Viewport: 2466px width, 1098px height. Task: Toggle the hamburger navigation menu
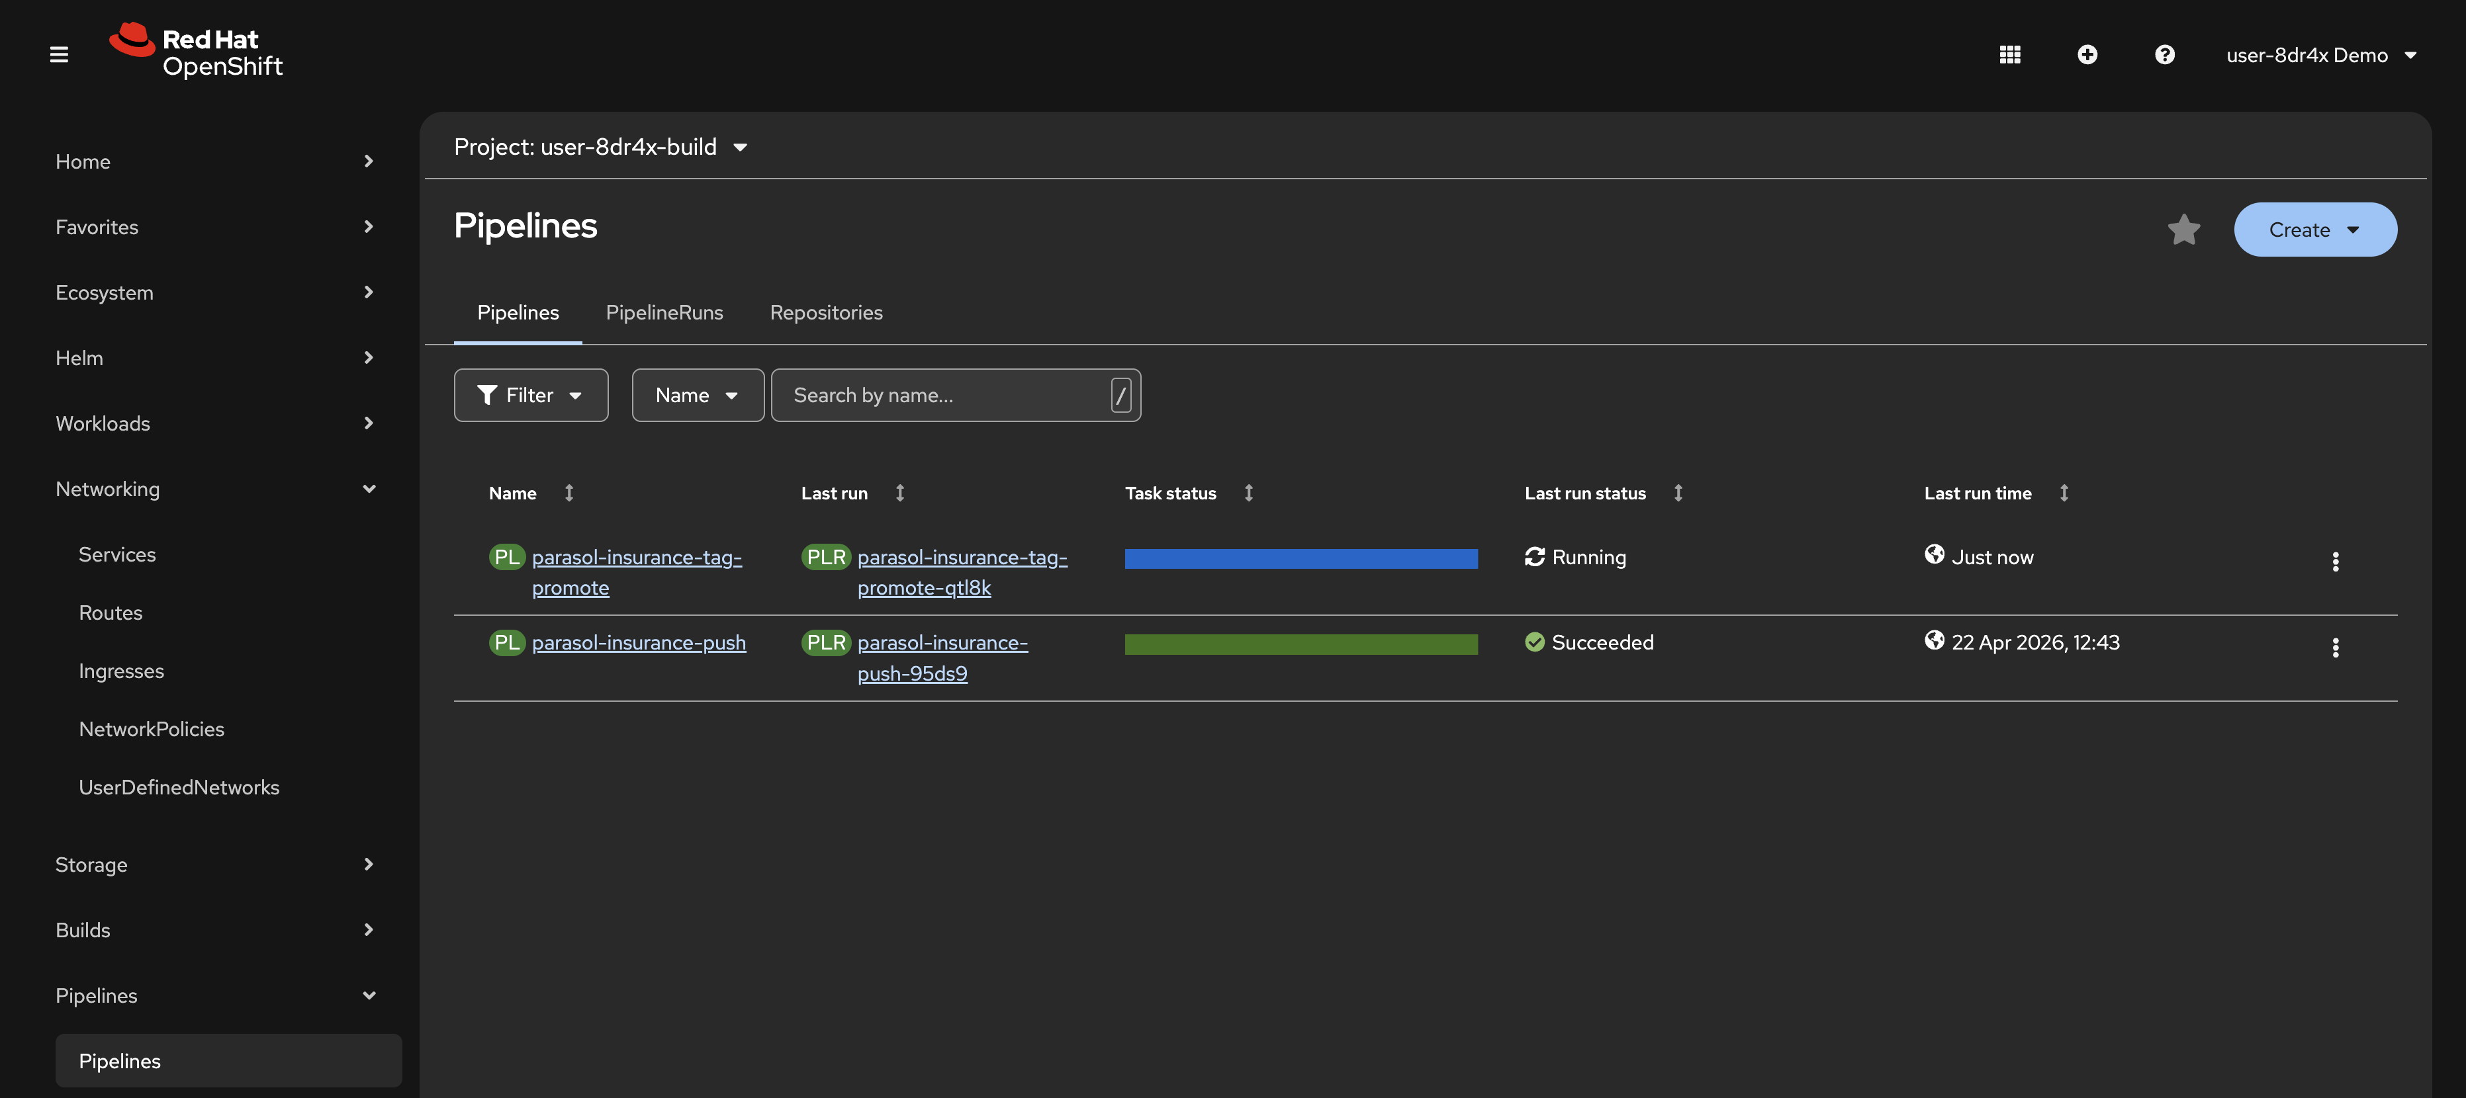58,54
